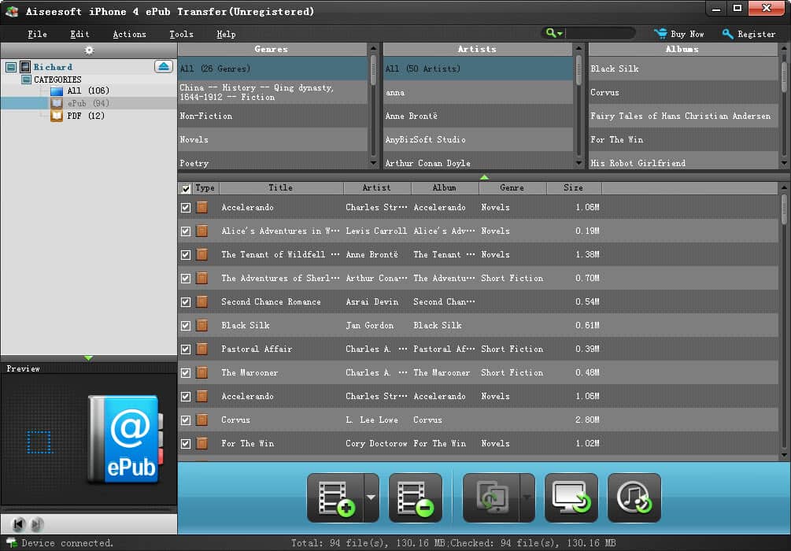
Task: Click the gear icon above the device tree
Action: click(89, 50)
